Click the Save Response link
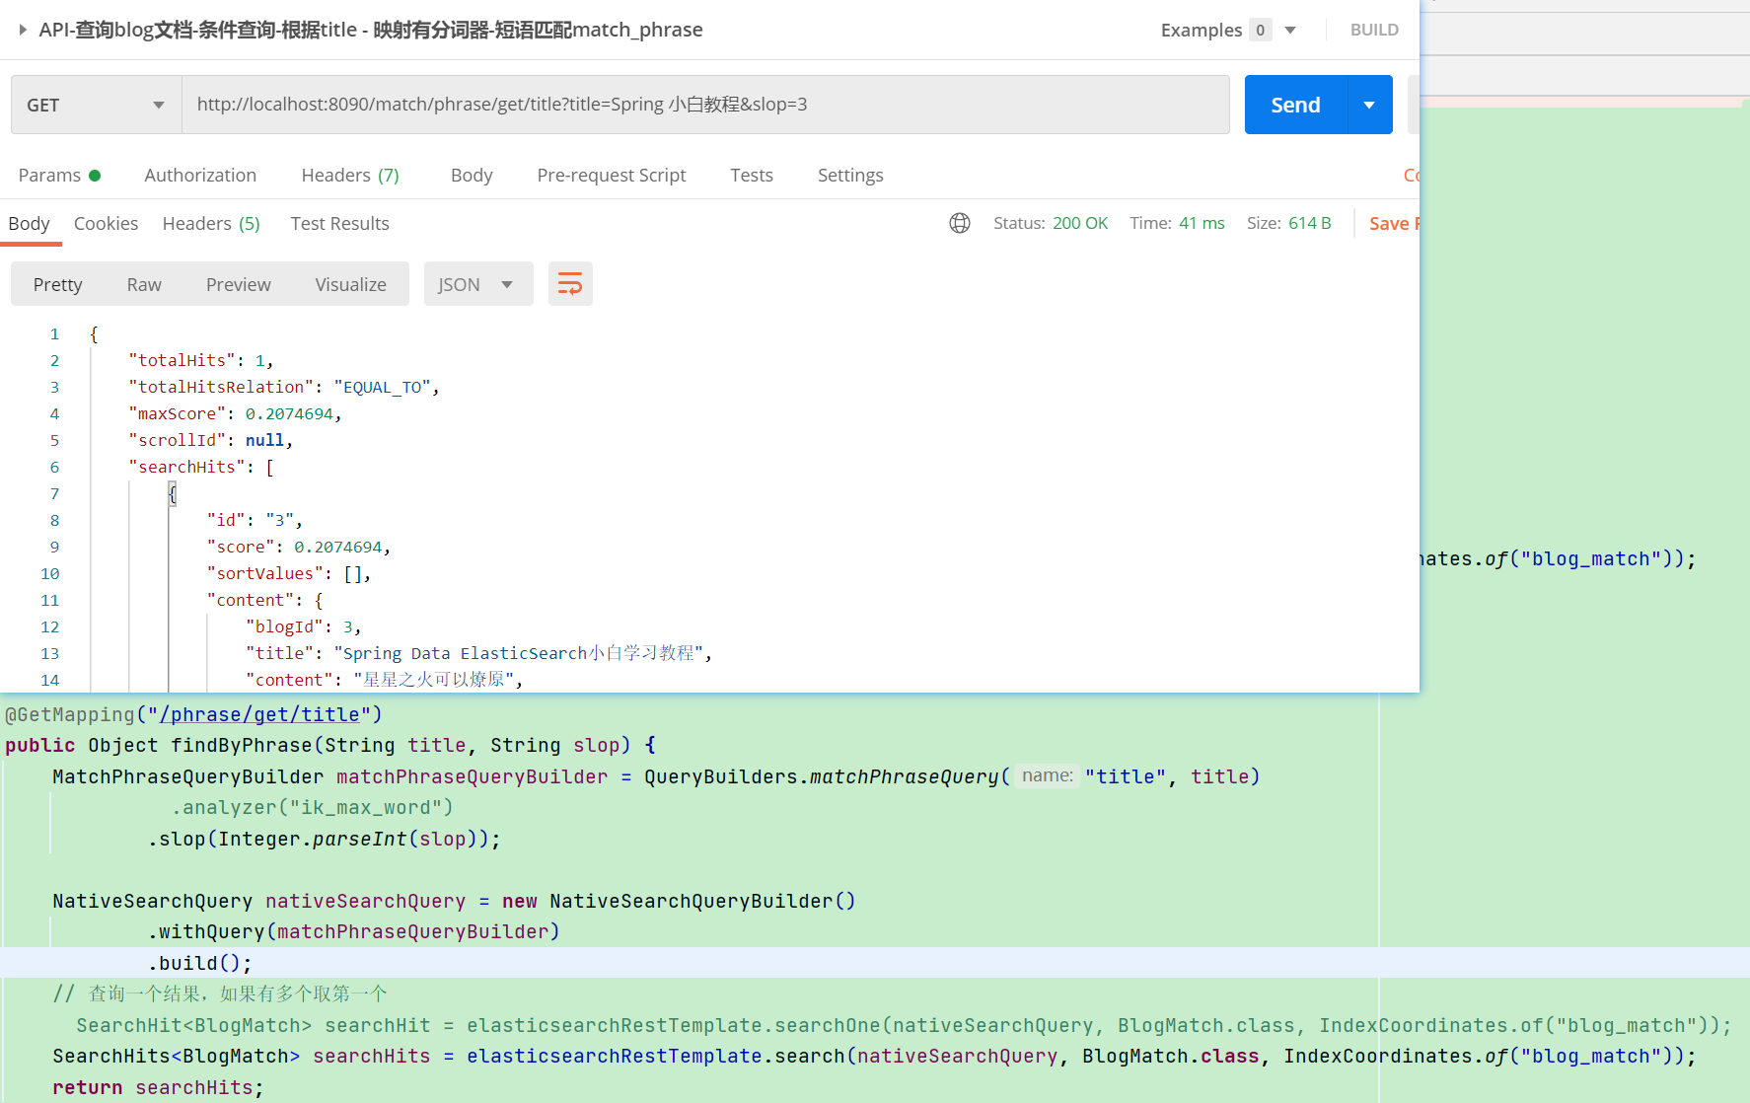1750x1103 pixels. [1394, 223]
